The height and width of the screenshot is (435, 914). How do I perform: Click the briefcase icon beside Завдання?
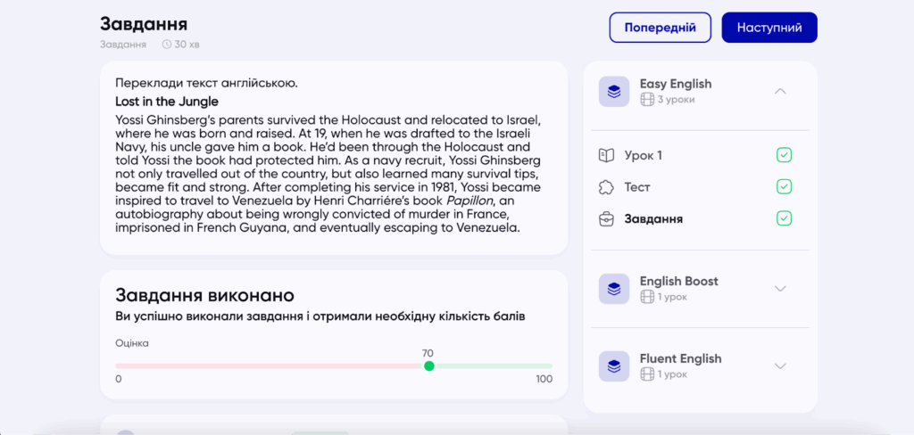607,219
